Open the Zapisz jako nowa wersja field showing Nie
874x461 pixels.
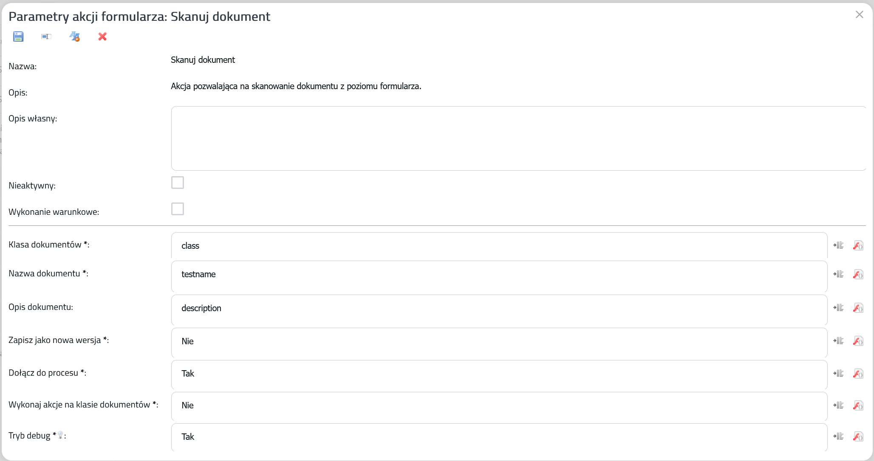coord(499,343)
